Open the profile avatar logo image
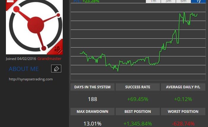 coord(34,27)
